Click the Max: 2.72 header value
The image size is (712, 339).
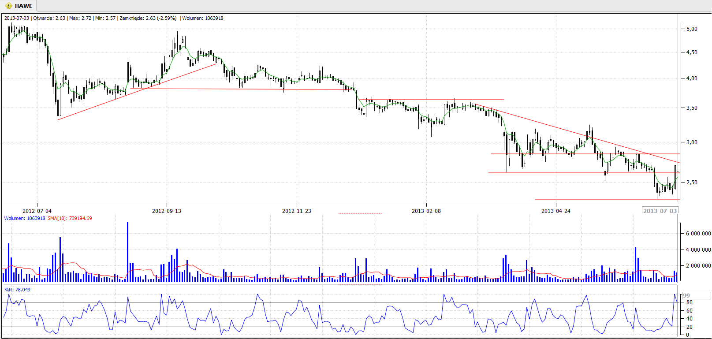point(80,18)
